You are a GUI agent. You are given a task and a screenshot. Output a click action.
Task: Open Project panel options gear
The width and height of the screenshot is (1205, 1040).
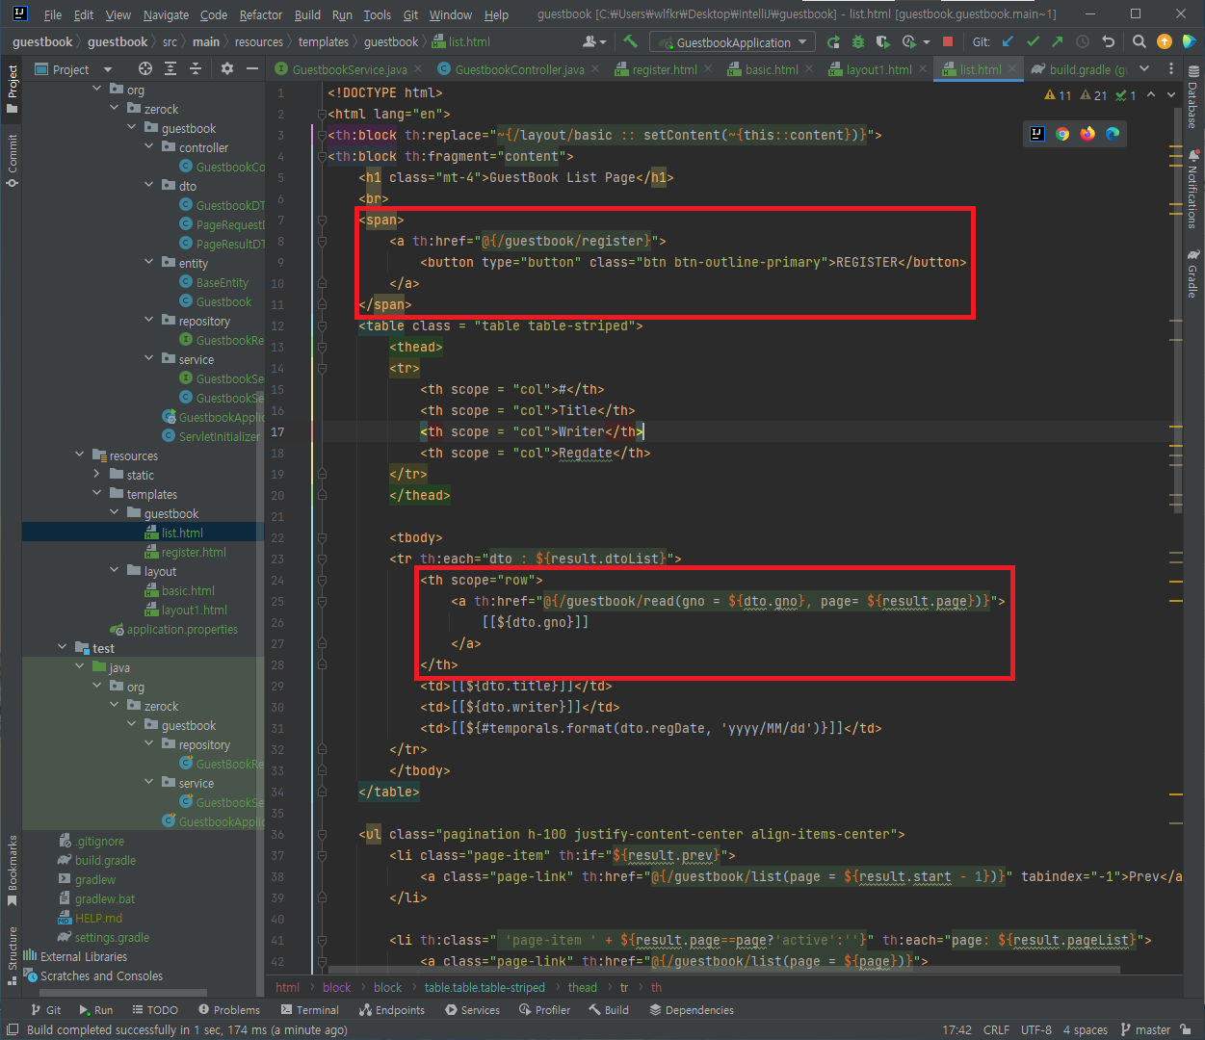coord(227,68)
